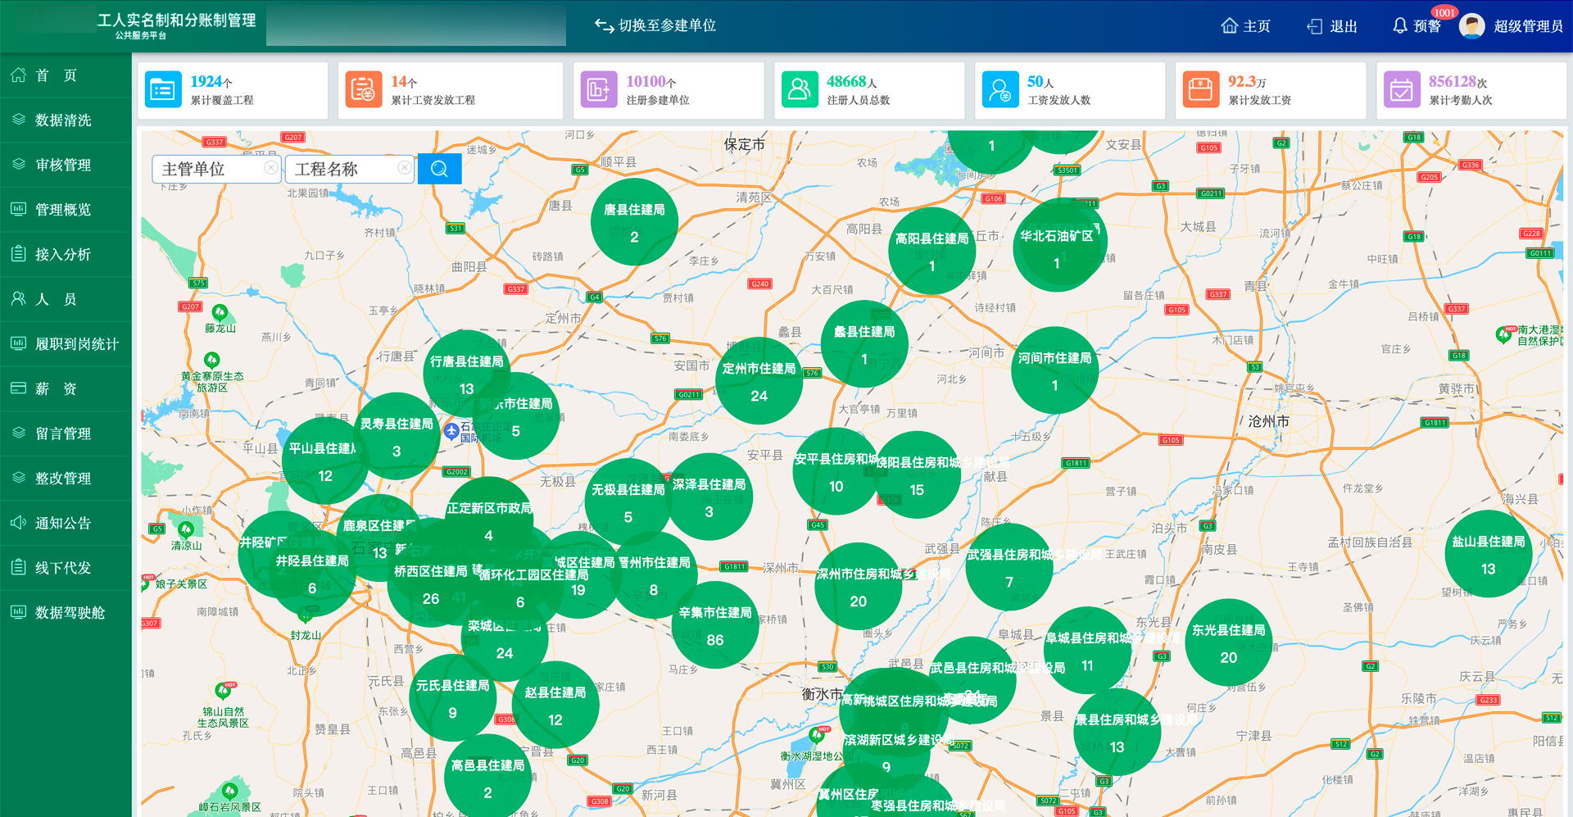Select 审核管理 in the sidebar

[x=63, y=165]
